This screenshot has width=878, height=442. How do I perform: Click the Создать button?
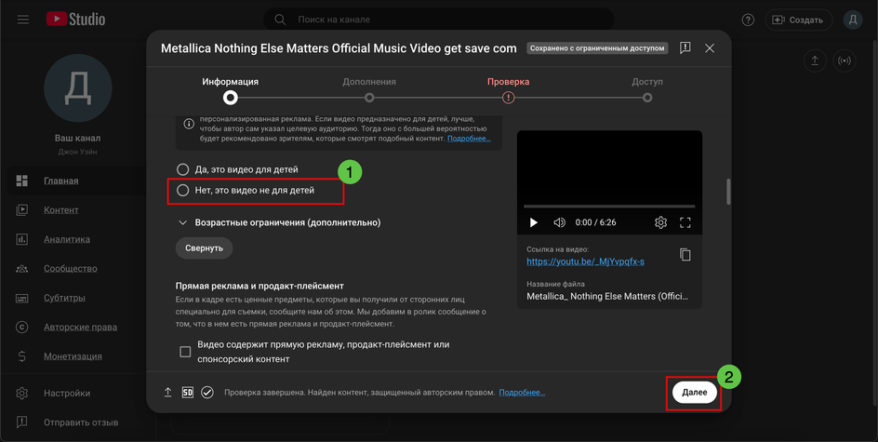pos(799,20)
